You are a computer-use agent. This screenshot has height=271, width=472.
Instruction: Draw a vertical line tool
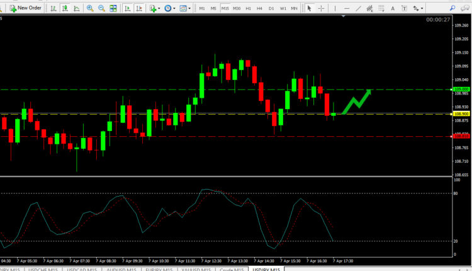335,8
